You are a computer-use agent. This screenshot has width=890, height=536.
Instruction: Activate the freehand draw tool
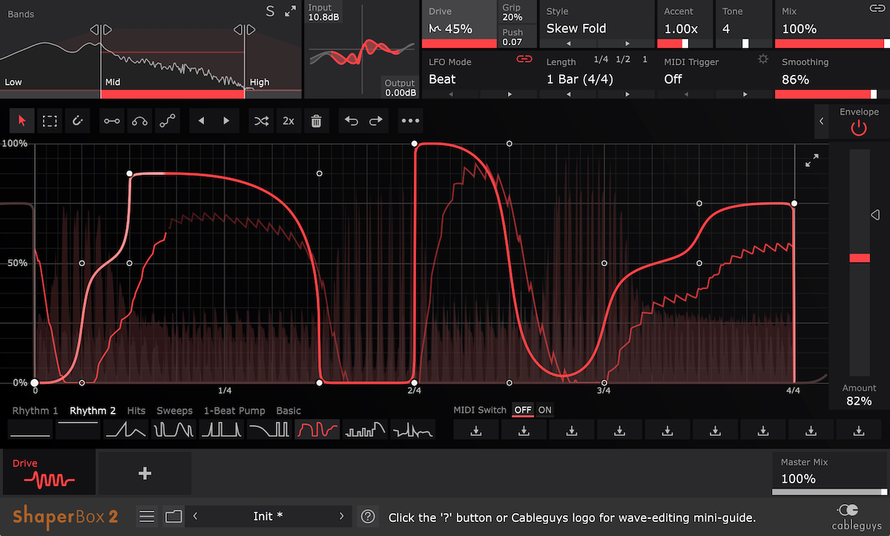[78, 120]
